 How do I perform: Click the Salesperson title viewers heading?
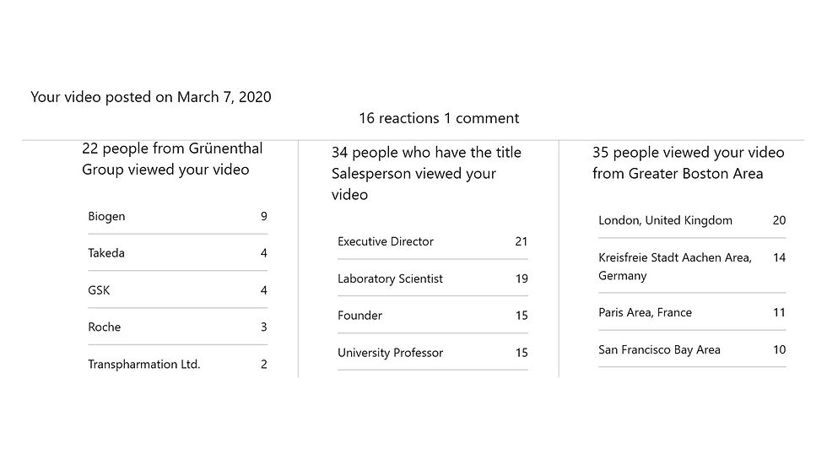click(426, 174)
